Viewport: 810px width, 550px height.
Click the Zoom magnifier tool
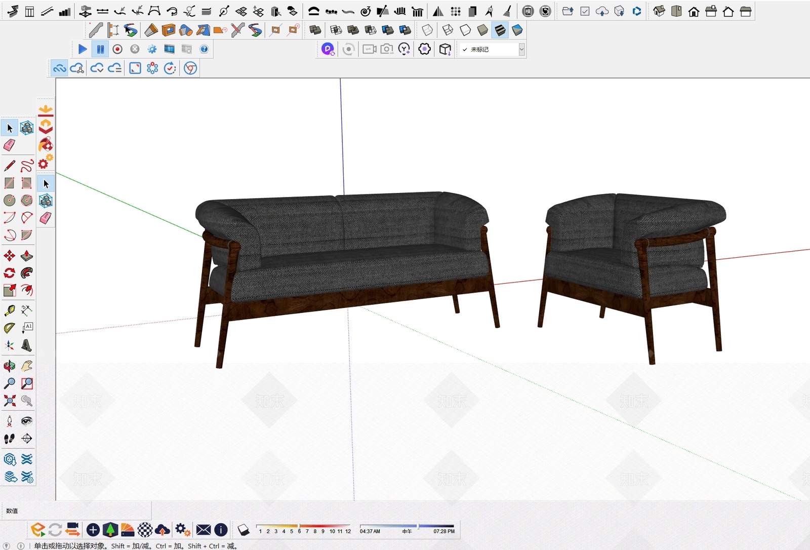(10, 383)
